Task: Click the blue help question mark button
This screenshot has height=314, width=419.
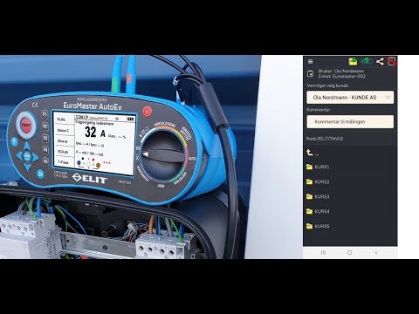Action: (x=14, y=141)
